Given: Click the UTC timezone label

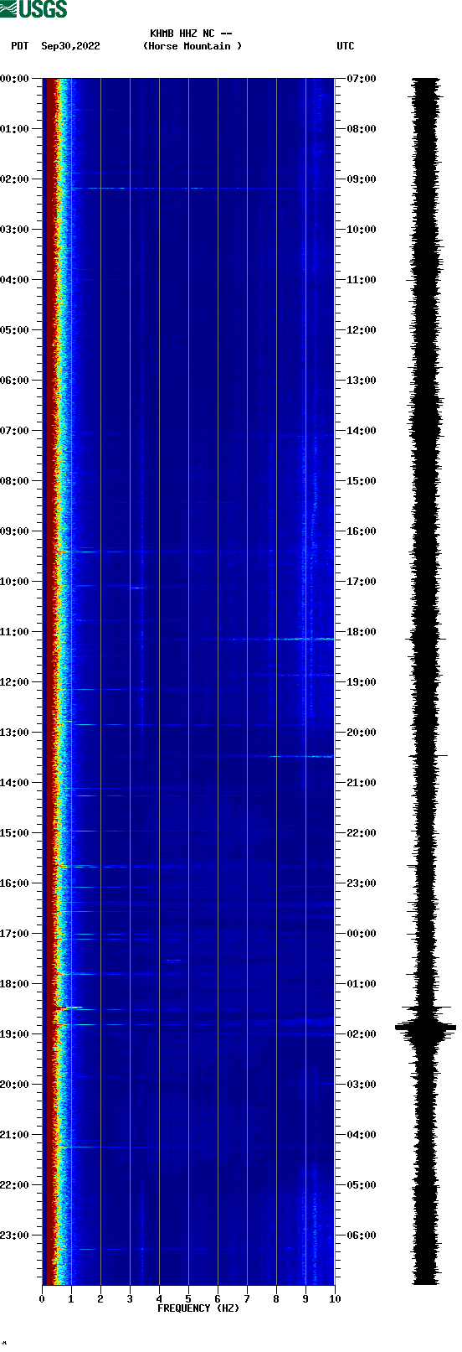Looking at the screenshot, I should [x=346, y=46].
